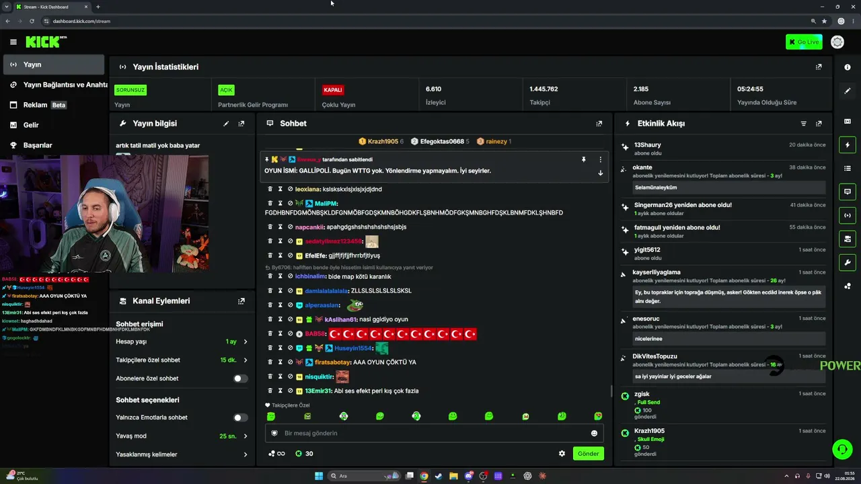This screenshot has width=861, height=484.
Task: Open the Başarılar menu item
Action: point(54,145)
